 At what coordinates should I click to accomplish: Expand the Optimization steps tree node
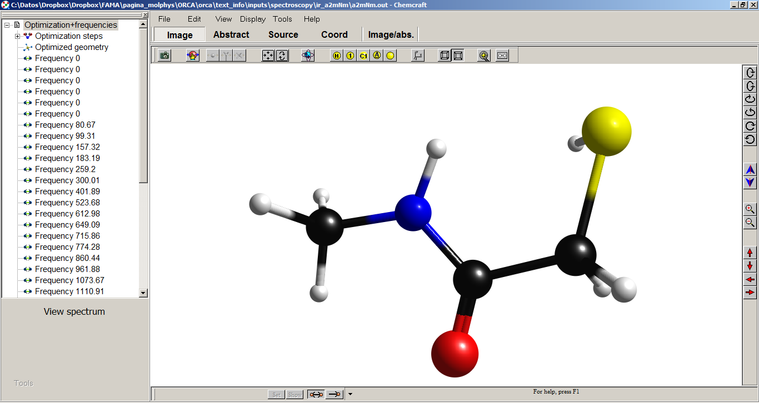[x=17, y=36]
